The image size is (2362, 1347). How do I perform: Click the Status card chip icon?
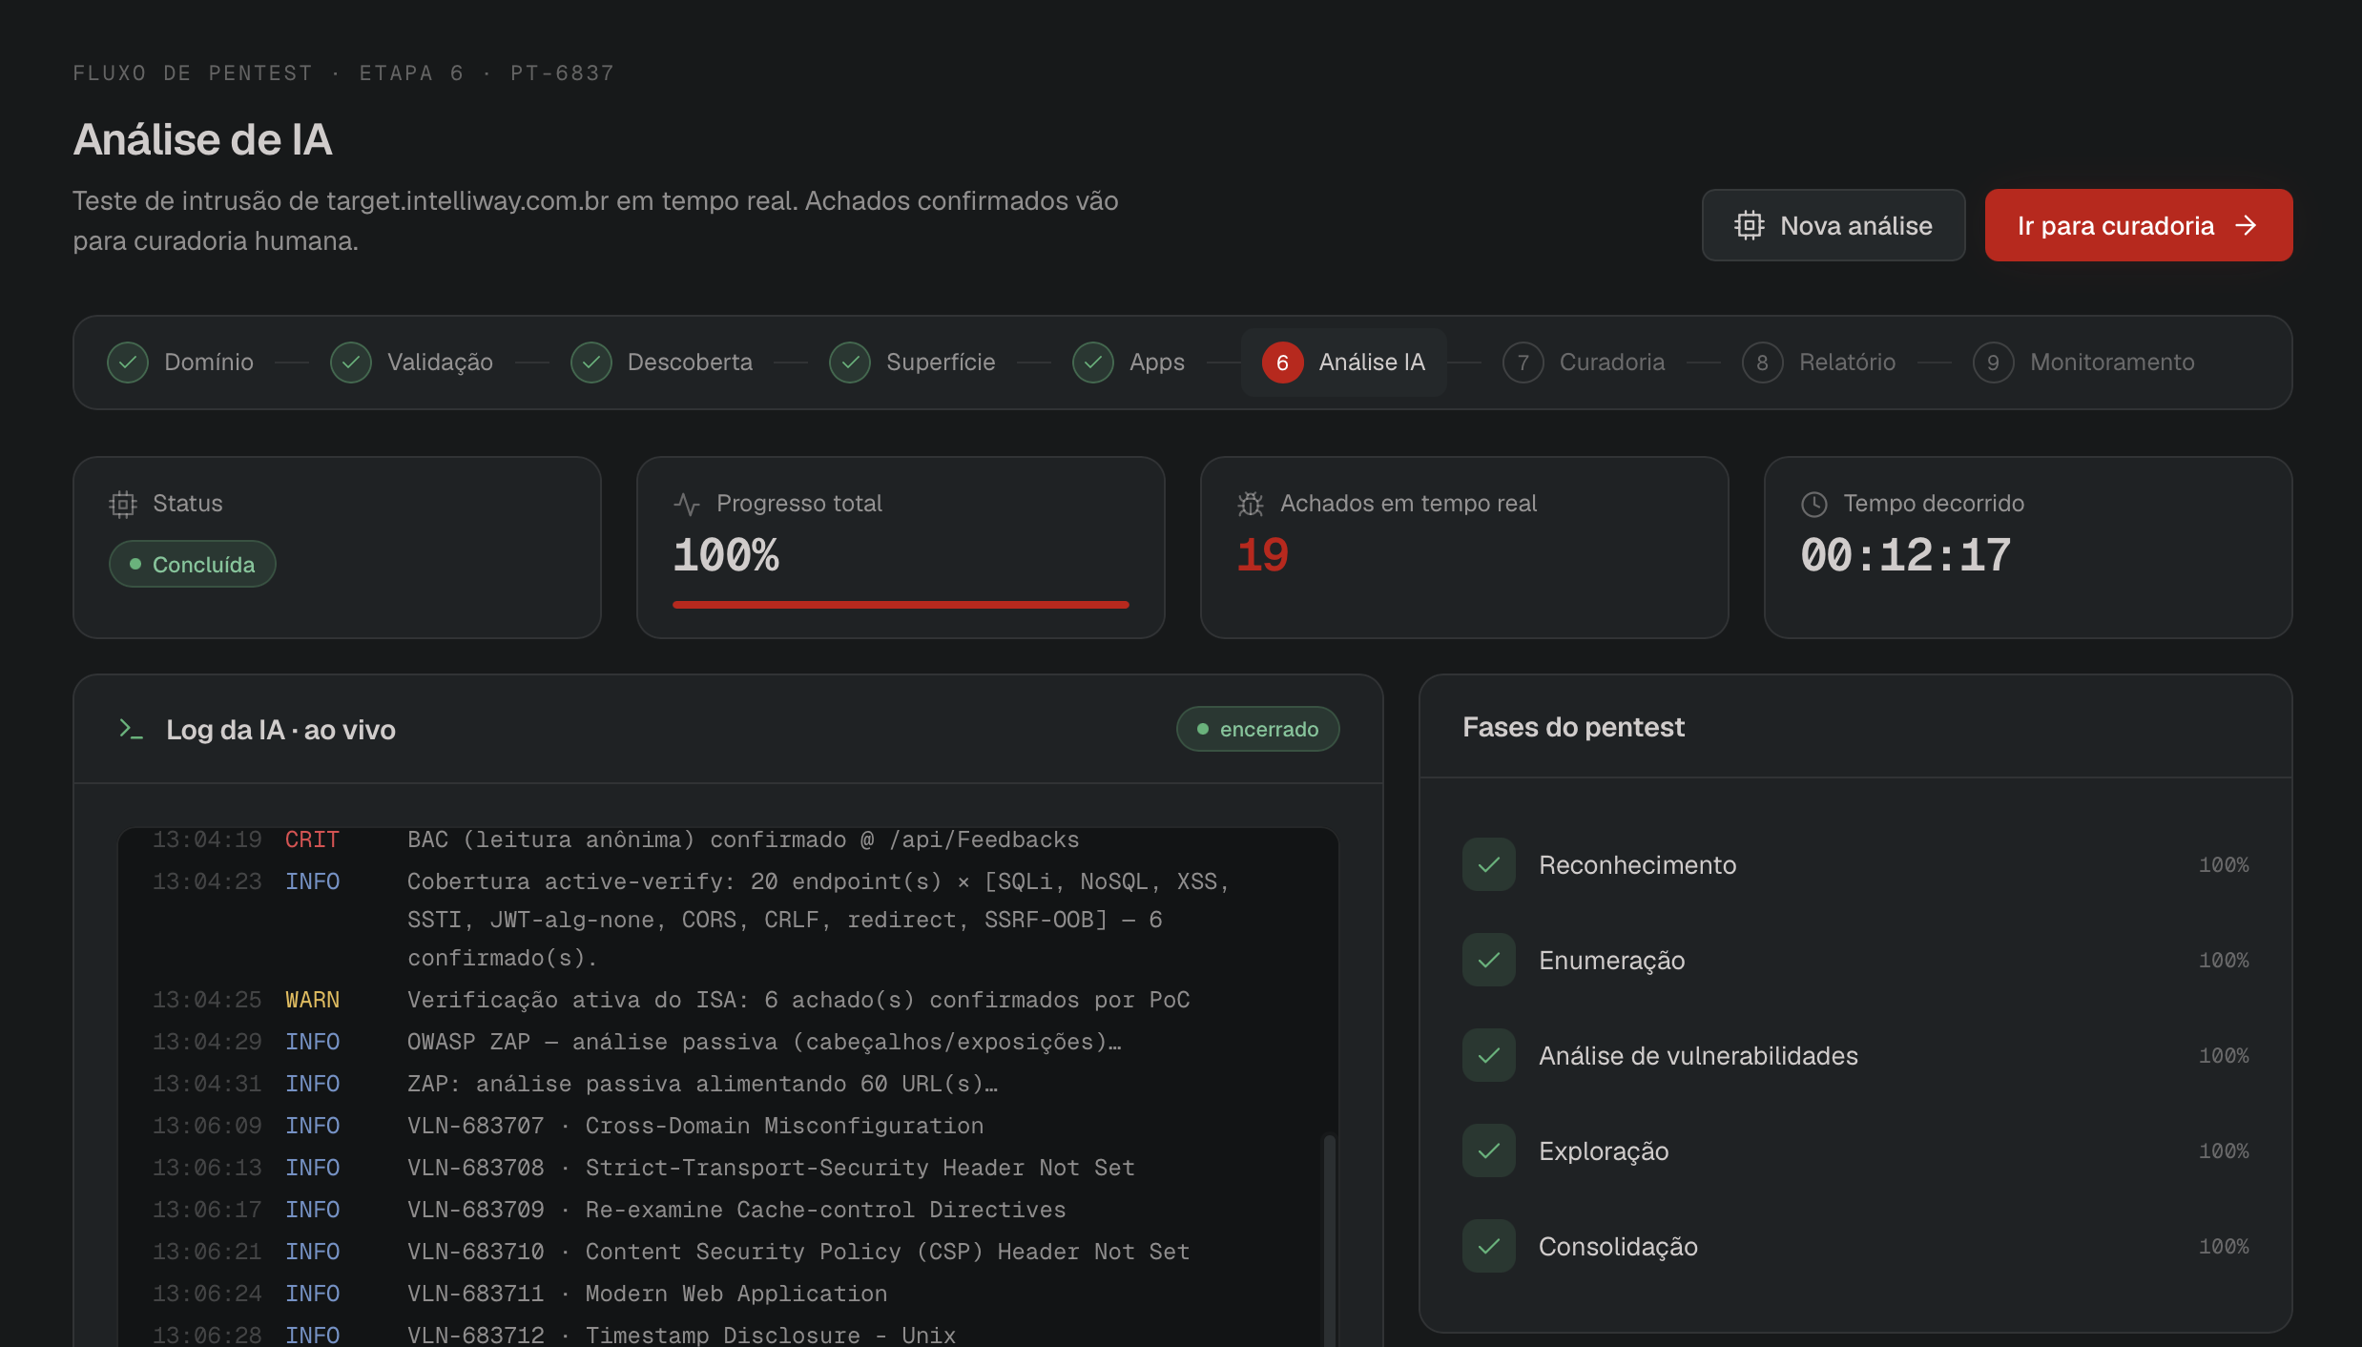(123, 504)
